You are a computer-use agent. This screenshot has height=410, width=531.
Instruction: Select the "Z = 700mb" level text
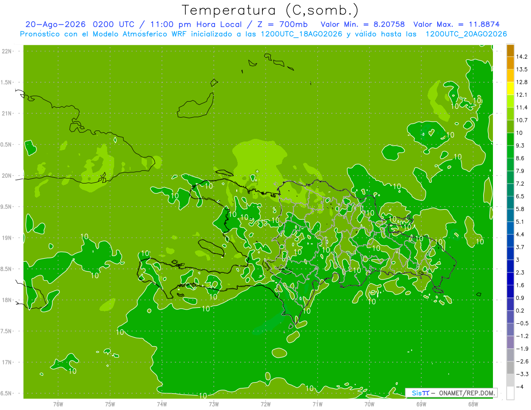coord(282,24)
